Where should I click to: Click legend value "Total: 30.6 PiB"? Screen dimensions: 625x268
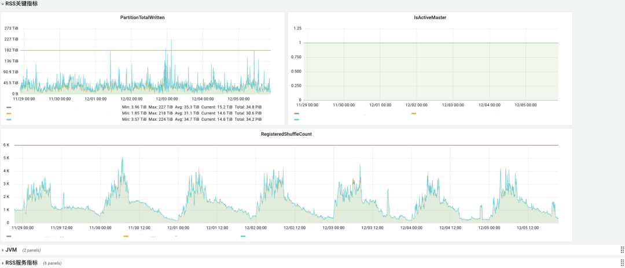coord(248,113)
